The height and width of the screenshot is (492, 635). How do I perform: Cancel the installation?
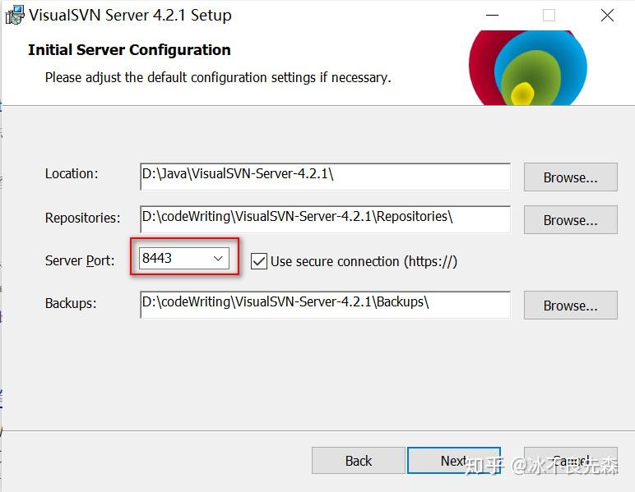click(571, 461)
